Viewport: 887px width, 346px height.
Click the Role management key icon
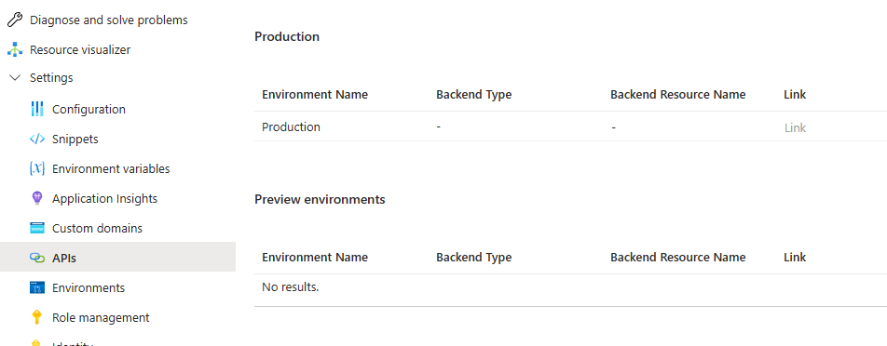[x=36, y=317]
